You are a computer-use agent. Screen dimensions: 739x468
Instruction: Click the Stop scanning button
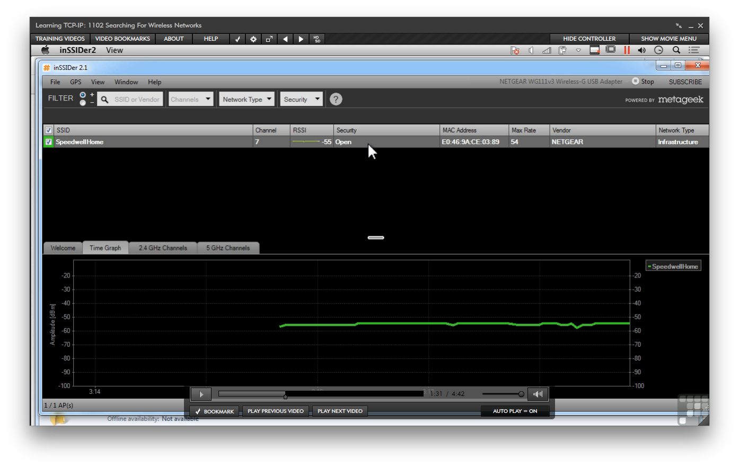643,82
